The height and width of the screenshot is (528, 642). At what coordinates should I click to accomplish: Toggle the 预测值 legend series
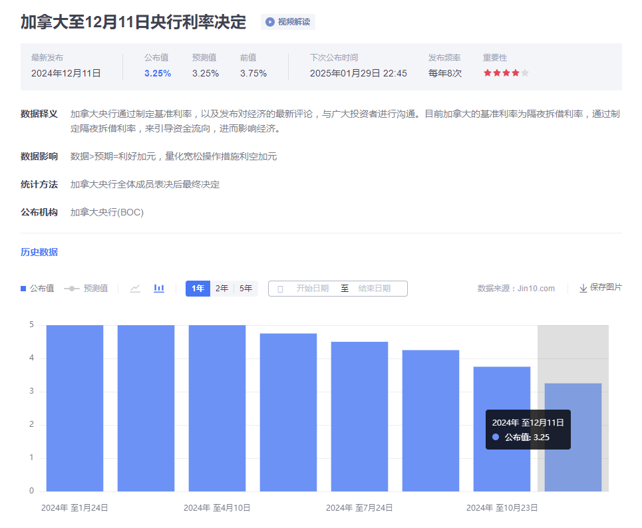tap(86, 288)
